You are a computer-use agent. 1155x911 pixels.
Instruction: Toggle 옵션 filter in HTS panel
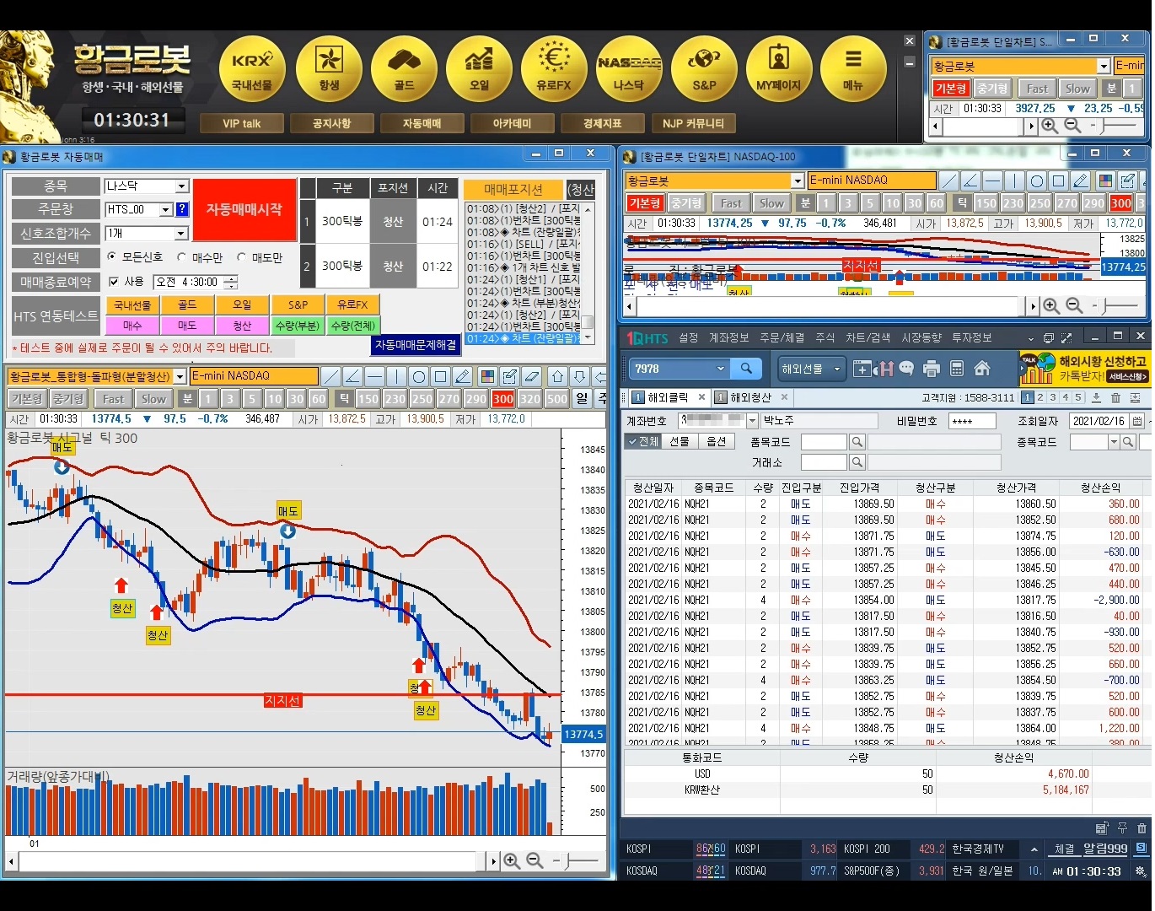(717, 441)
